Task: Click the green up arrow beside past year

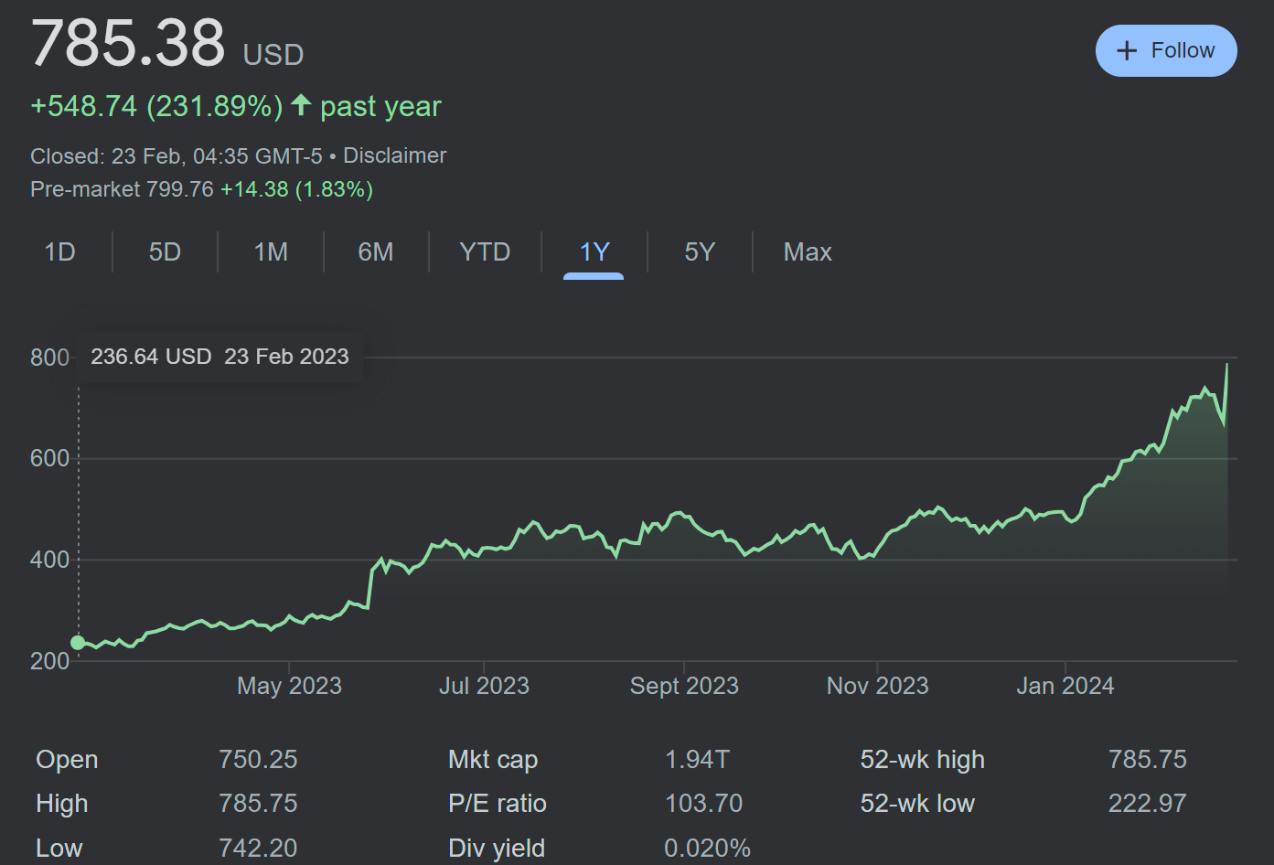Action: (x=301, y=105)
